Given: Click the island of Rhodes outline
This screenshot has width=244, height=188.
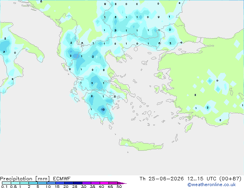Looking at the screenshot, I should click(189, 127).
